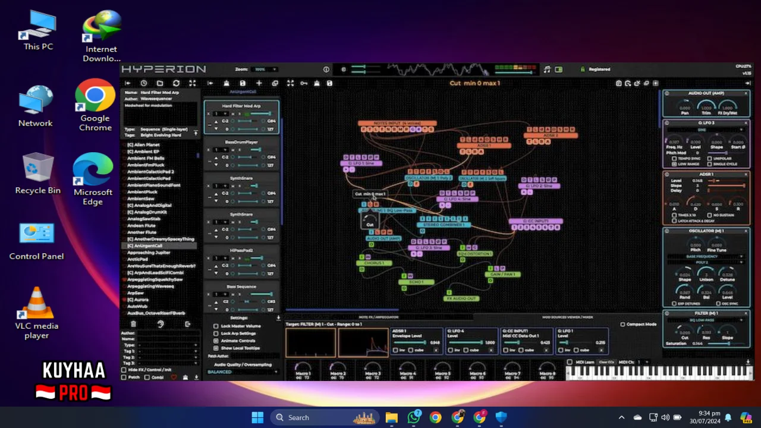The height and width of the screenshot is (428, 761).
Task: Click the music note icon in top bar
Action: [x=547, y=70]
